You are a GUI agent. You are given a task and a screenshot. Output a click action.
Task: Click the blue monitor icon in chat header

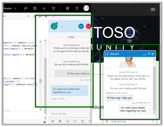point(81,26)
